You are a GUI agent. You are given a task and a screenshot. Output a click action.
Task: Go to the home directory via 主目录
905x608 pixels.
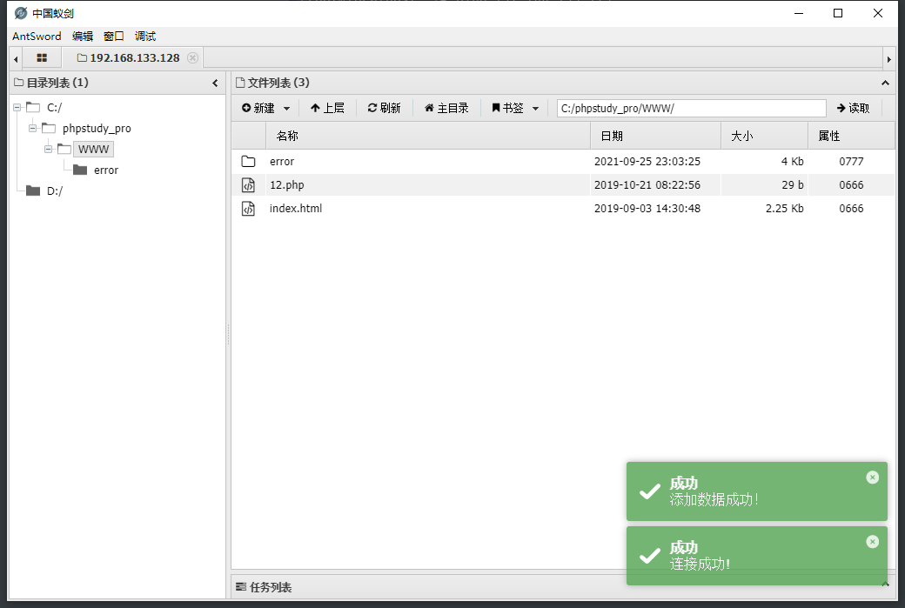446,108
